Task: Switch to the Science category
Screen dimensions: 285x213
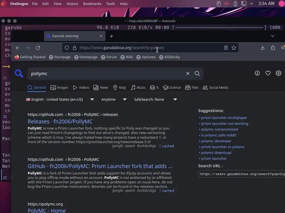Action: 172,87
